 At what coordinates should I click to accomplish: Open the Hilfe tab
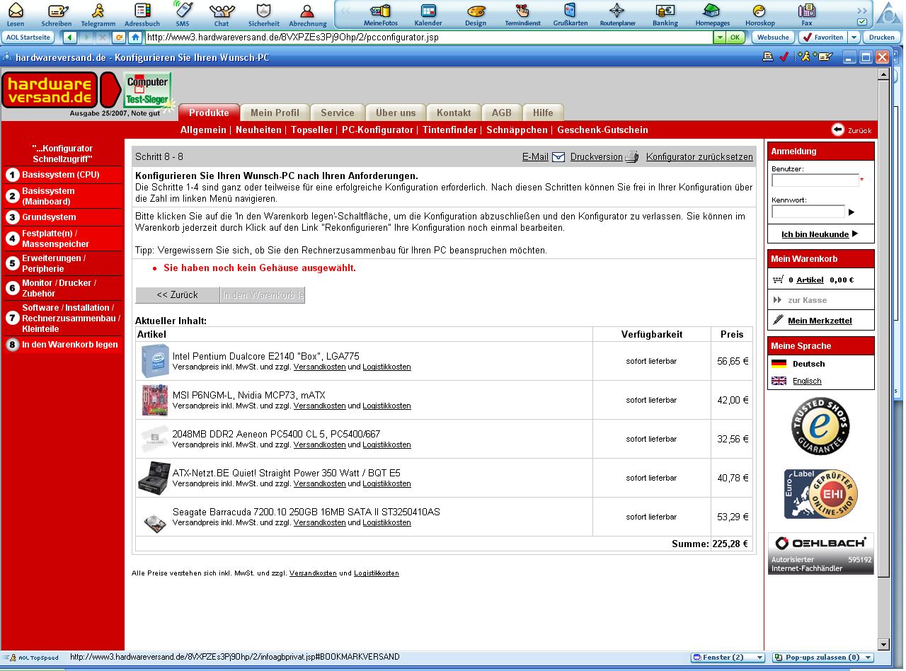point(543,113)
